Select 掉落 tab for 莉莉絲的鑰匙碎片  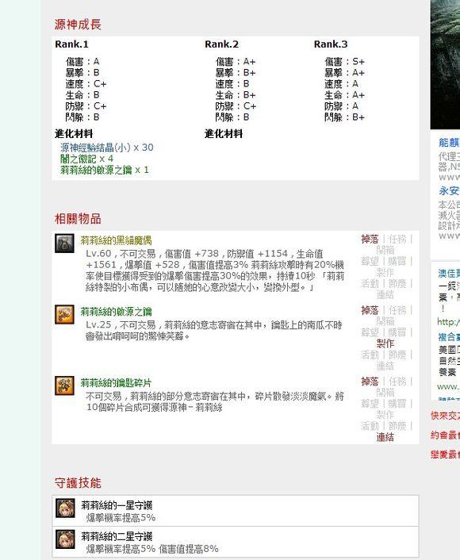point(370,381)
